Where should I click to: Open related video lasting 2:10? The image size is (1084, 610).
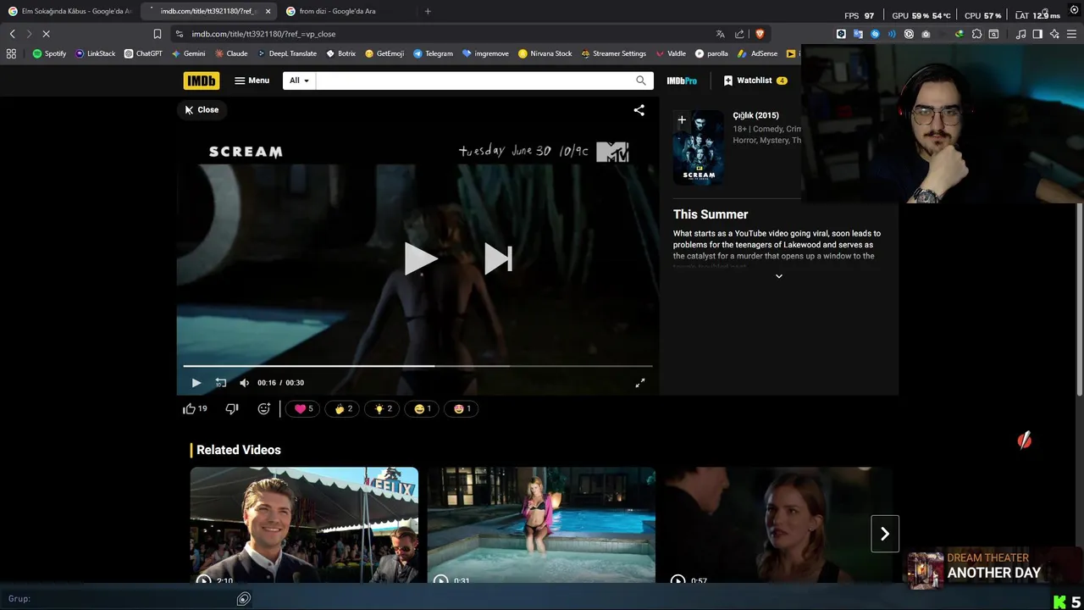(x=304, y=524)
